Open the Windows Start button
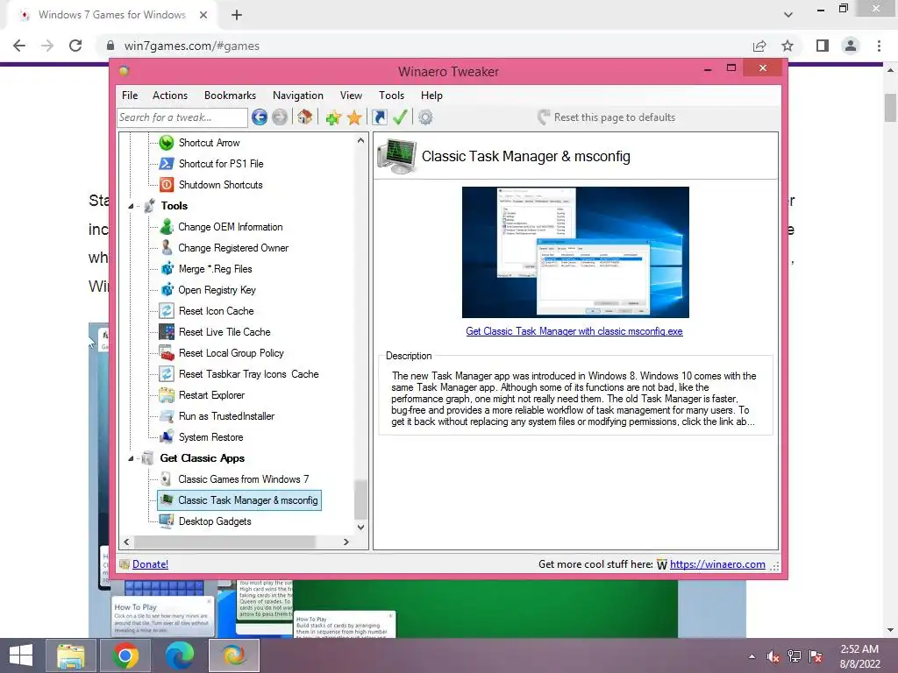 [21, 655]
